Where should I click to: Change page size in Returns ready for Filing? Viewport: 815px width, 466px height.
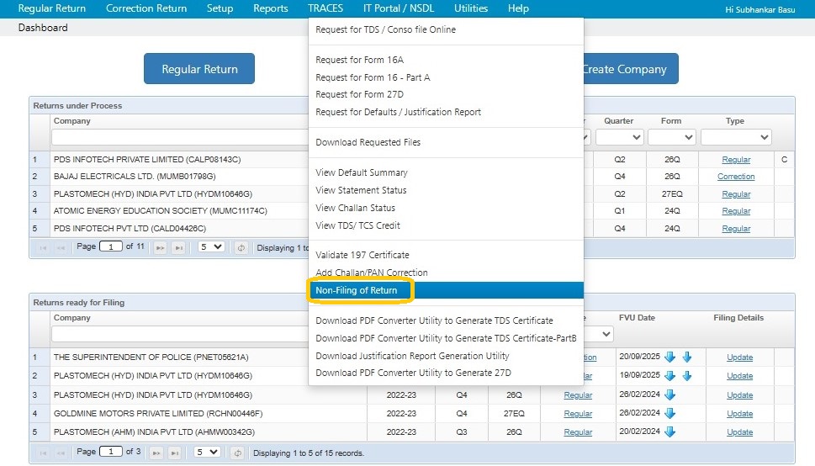tap(209, 453)
